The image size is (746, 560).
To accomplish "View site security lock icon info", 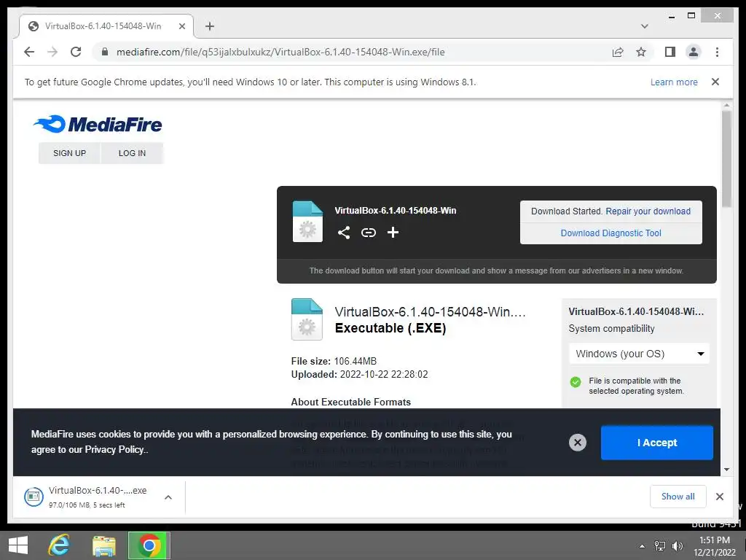I will (105, 52).
